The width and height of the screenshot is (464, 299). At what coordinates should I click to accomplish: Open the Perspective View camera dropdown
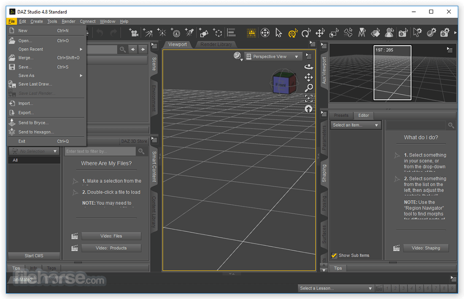point(273,57)
